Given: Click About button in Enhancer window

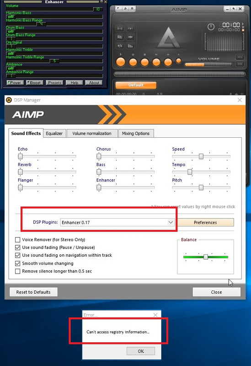Looking at the screenshot, I should coord(94,83).
